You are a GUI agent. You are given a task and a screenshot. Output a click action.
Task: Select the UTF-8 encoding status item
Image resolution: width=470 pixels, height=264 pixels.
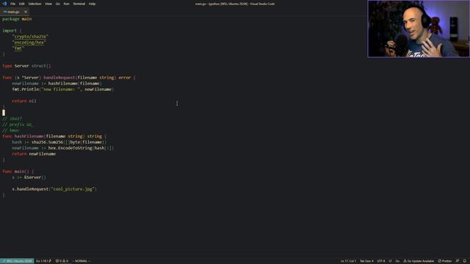381,261
